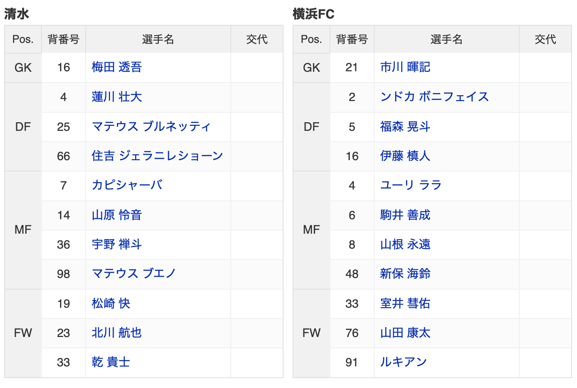Open 伊藤 槙人 player page
The width and height of the screenshot is (577, 388).
[x=405, y=156]
